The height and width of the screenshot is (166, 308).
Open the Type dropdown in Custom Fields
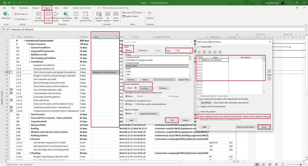pyautogui.click(x=190, y=50)
